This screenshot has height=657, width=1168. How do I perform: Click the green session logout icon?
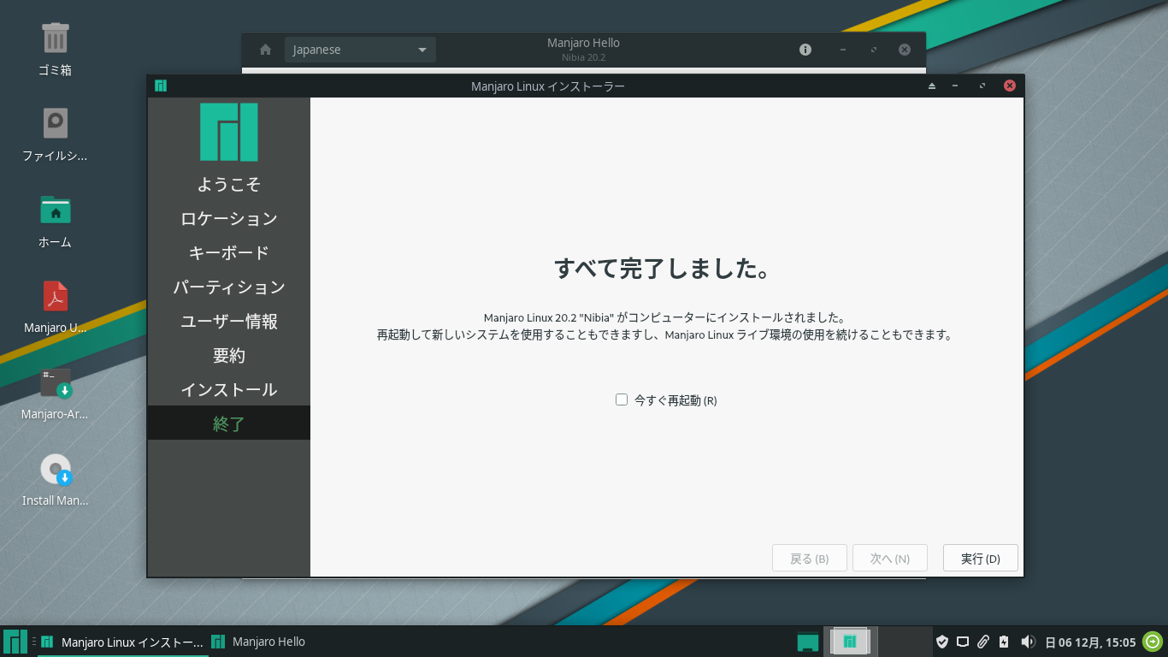tap(1153, 642)
